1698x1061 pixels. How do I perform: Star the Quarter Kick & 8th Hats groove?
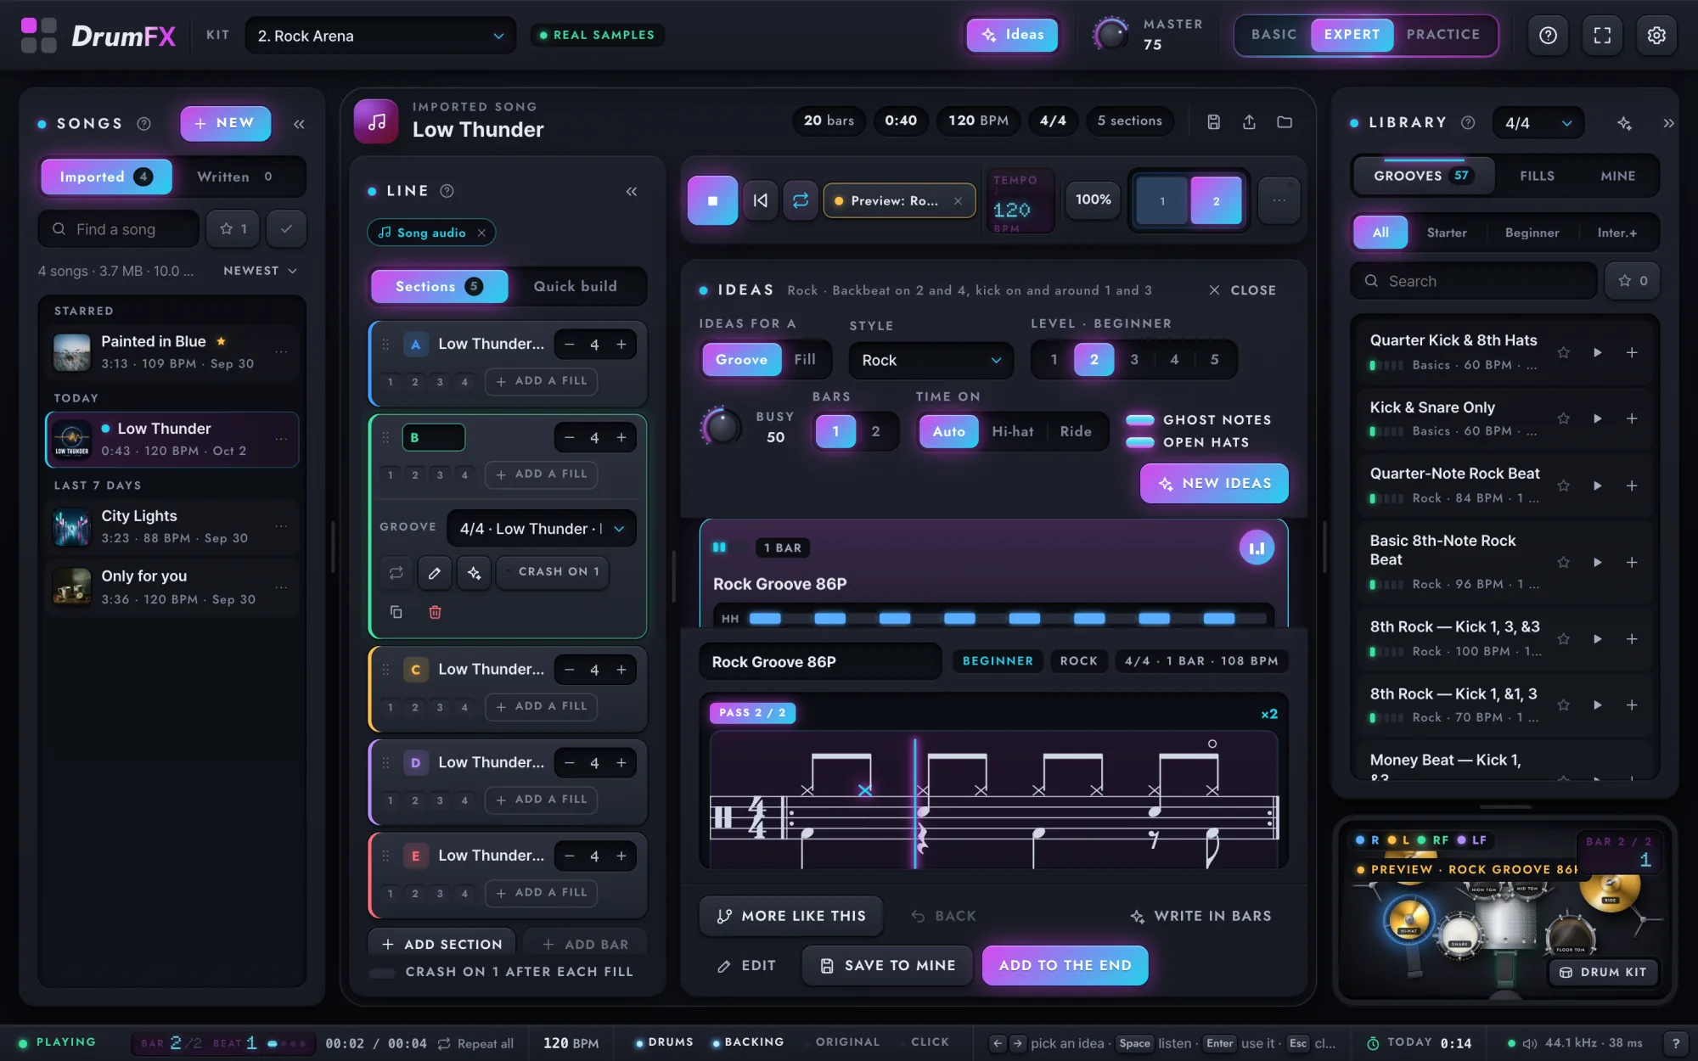pos(1563,352)
